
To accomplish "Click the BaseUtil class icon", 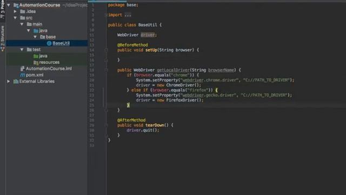I will pos(49,43).
